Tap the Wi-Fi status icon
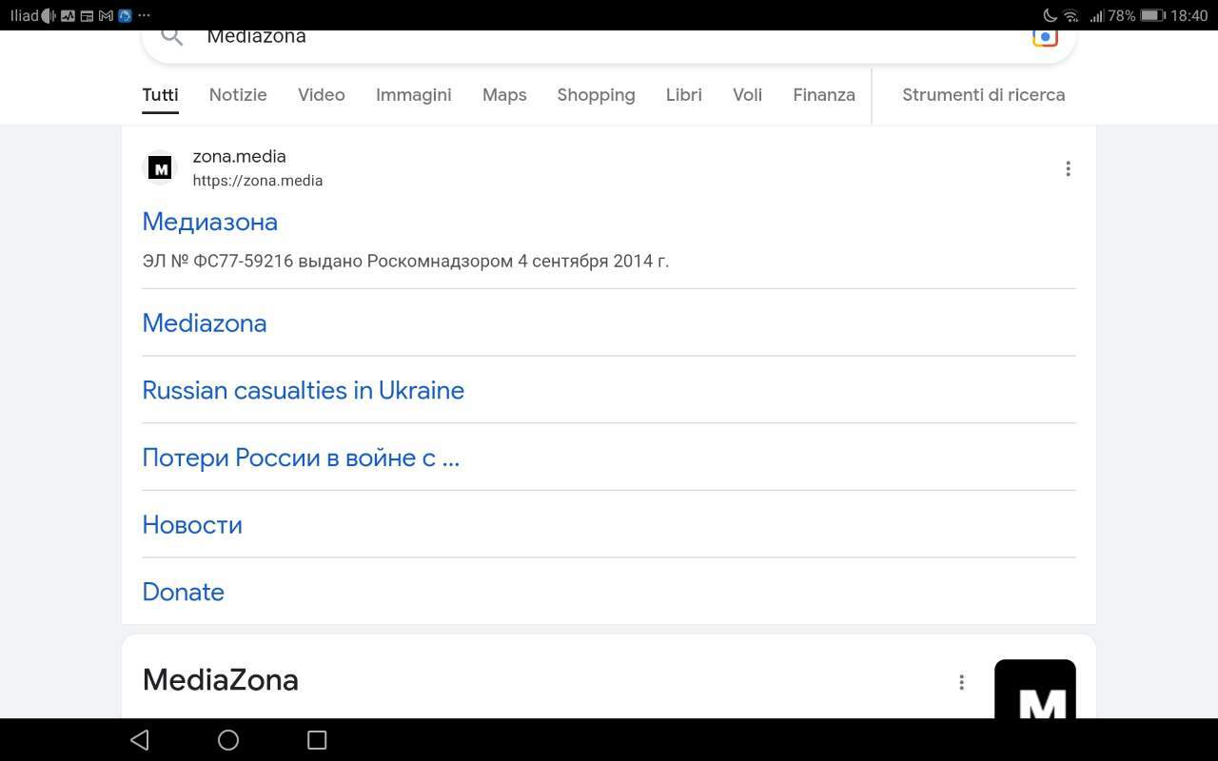 (1071, 15)
